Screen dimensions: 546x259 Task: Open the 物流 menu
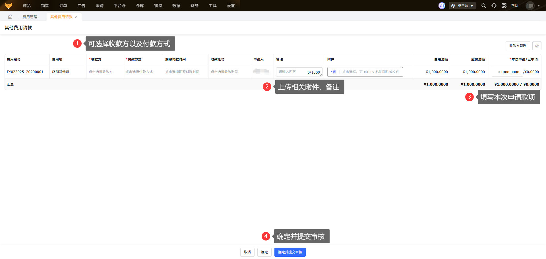pos(158,6)
